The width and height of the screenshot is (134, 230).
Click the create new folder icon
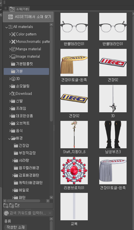tap(6, 206)
